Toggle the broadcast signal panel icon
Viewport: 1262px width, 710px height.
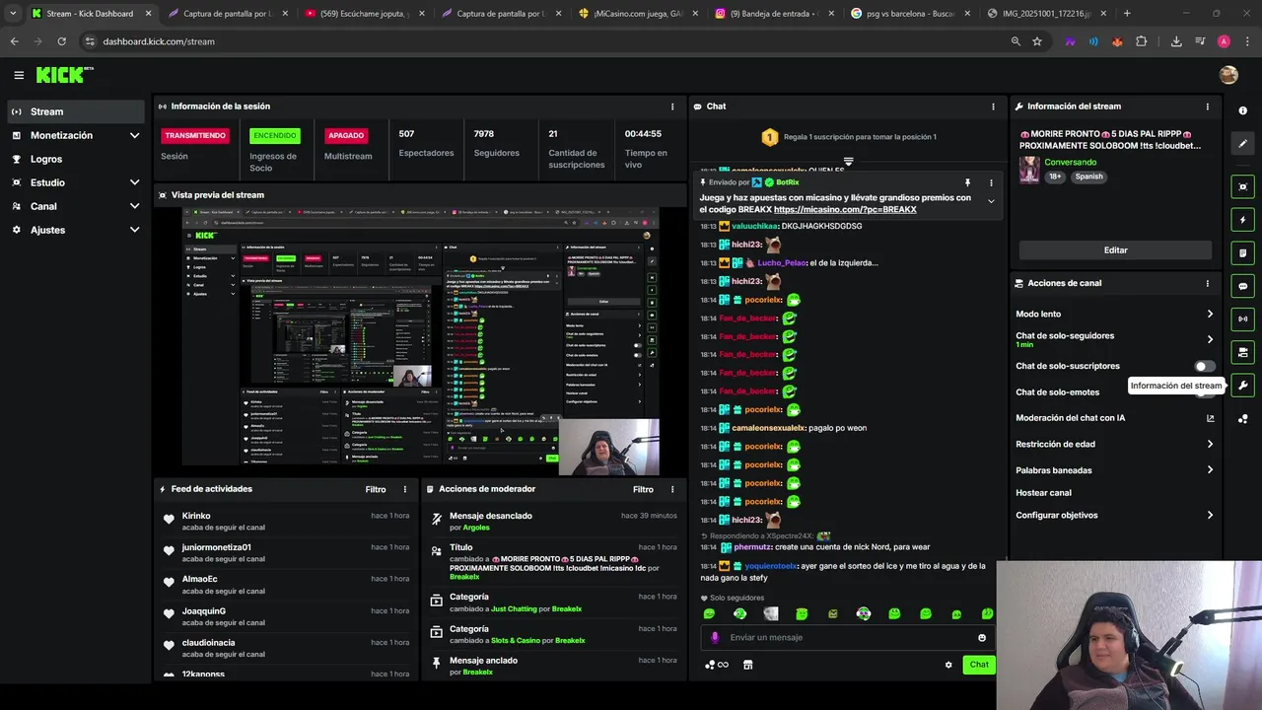pos(1243,319)
